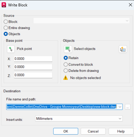Viewport: 134px width, 137px height.
Task: Choose Entire drawing as source
Action: coord(6,28)
